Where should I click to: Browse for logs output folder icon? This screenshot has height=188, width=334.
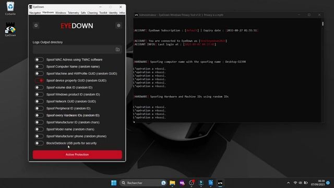[117, 50]
